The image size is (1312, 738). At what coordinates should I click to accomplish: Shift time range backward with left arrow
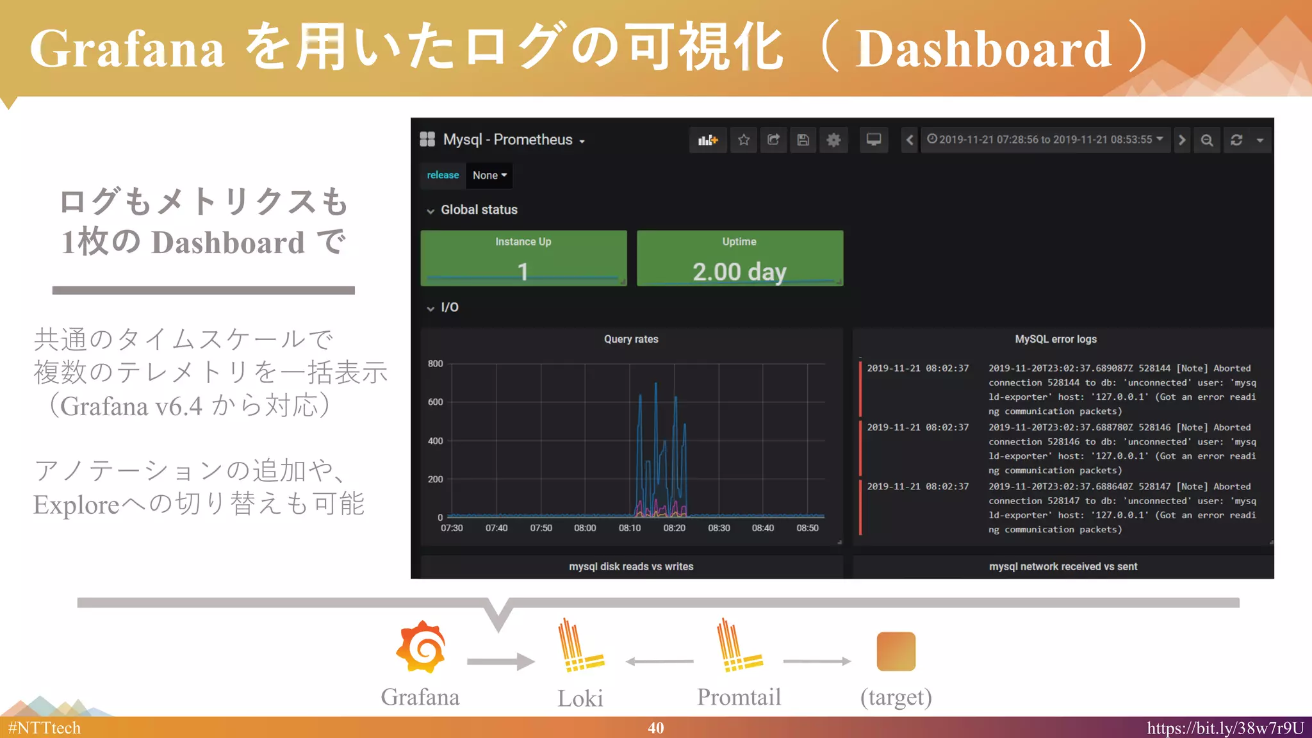click(910, 140)
